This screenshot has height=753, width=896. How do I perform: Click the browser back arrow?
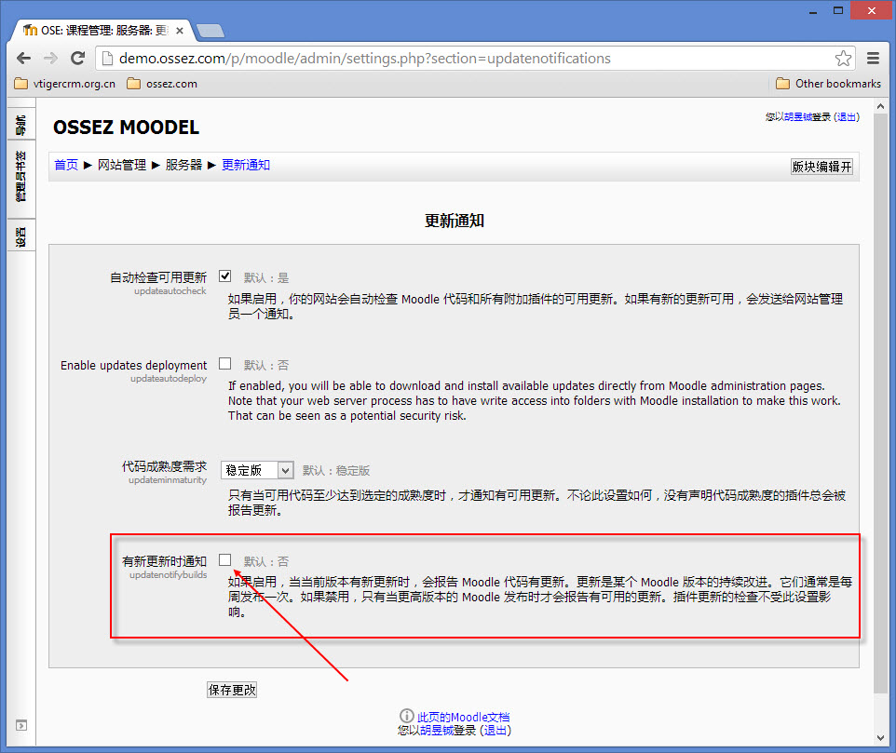(23, 59)
